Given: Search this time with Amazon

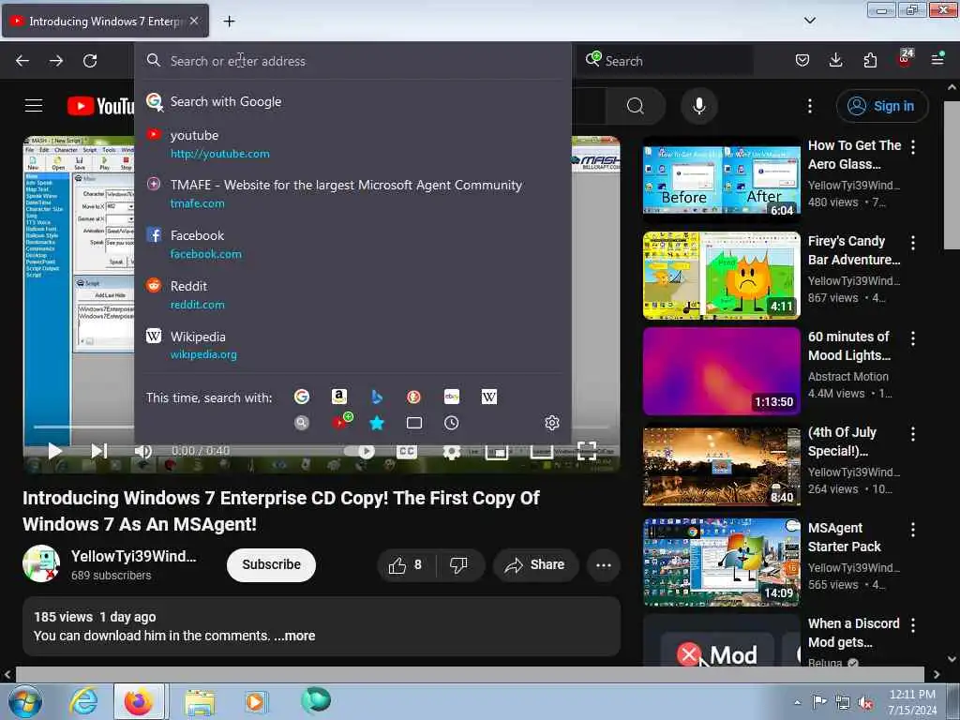Looking at the screenshot, I should click(339, 397).
